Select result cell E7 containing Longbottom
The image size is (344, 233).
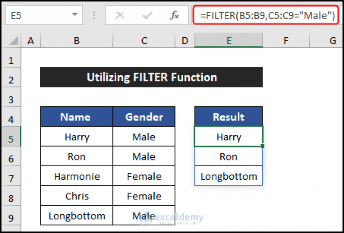click(x=229, y=176)
